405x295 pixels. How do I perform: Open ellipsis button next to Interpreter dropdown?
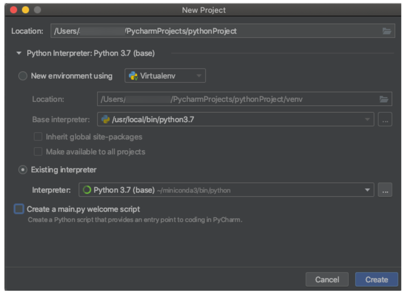pos(385,190)
